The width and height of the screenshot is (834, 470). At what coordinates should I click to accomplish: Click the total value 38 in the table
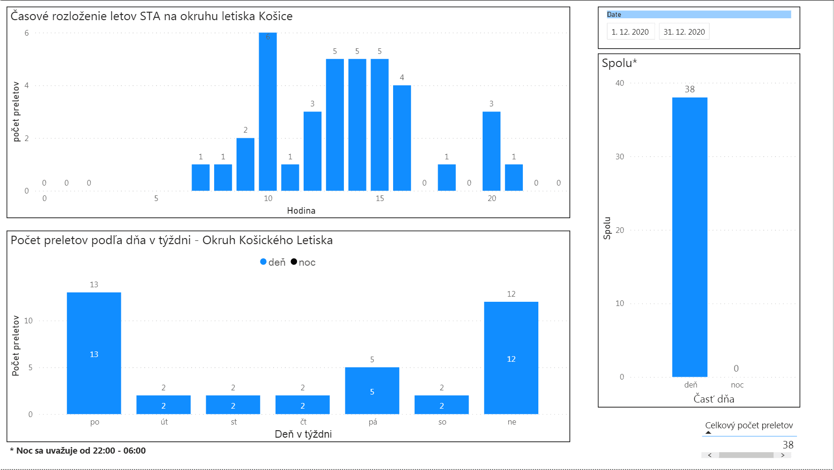pyautogui.click(x=788, y=445)
